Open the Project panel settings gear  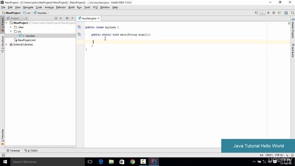coord(67,18)
